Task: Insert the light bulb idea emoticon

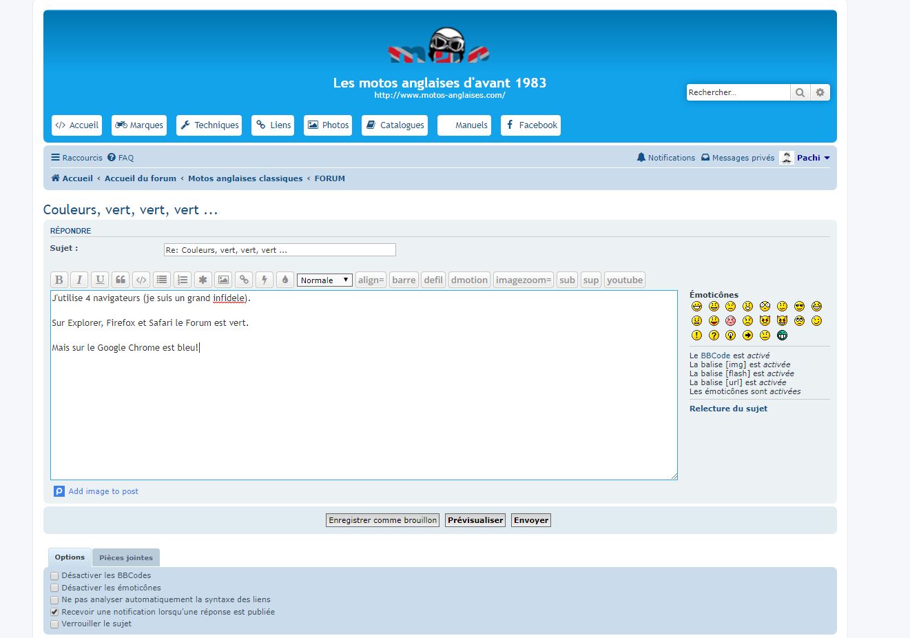Action: click(731, 335)
